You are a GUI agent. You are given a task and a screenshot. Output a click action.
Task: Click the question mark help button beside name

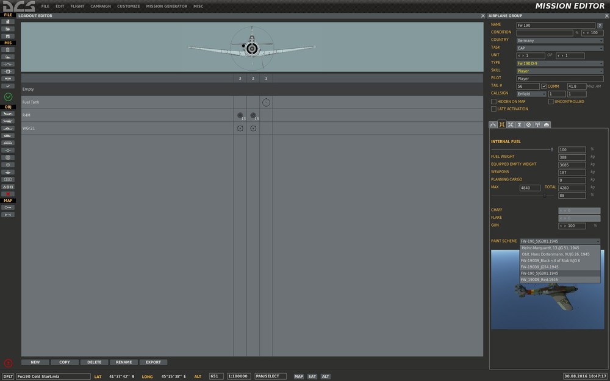point(600,25)
